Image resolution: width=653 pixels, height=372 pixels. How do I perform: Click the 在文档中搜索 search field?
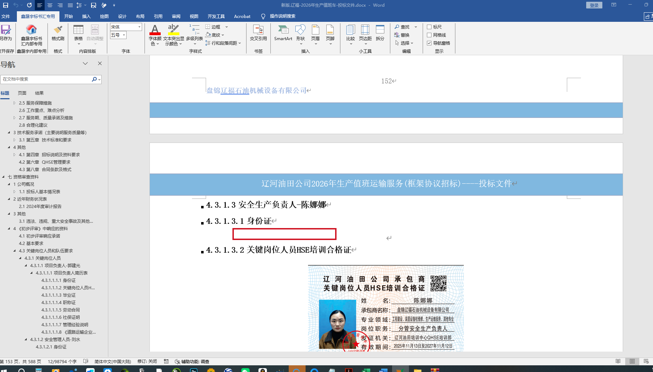(46, 79)
